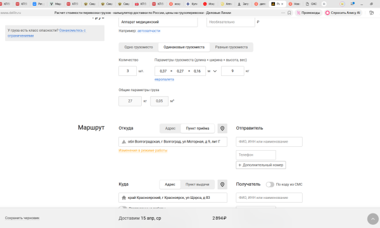
Task: Click the house icon in the Куда field
Action: [x=124, y=198]
